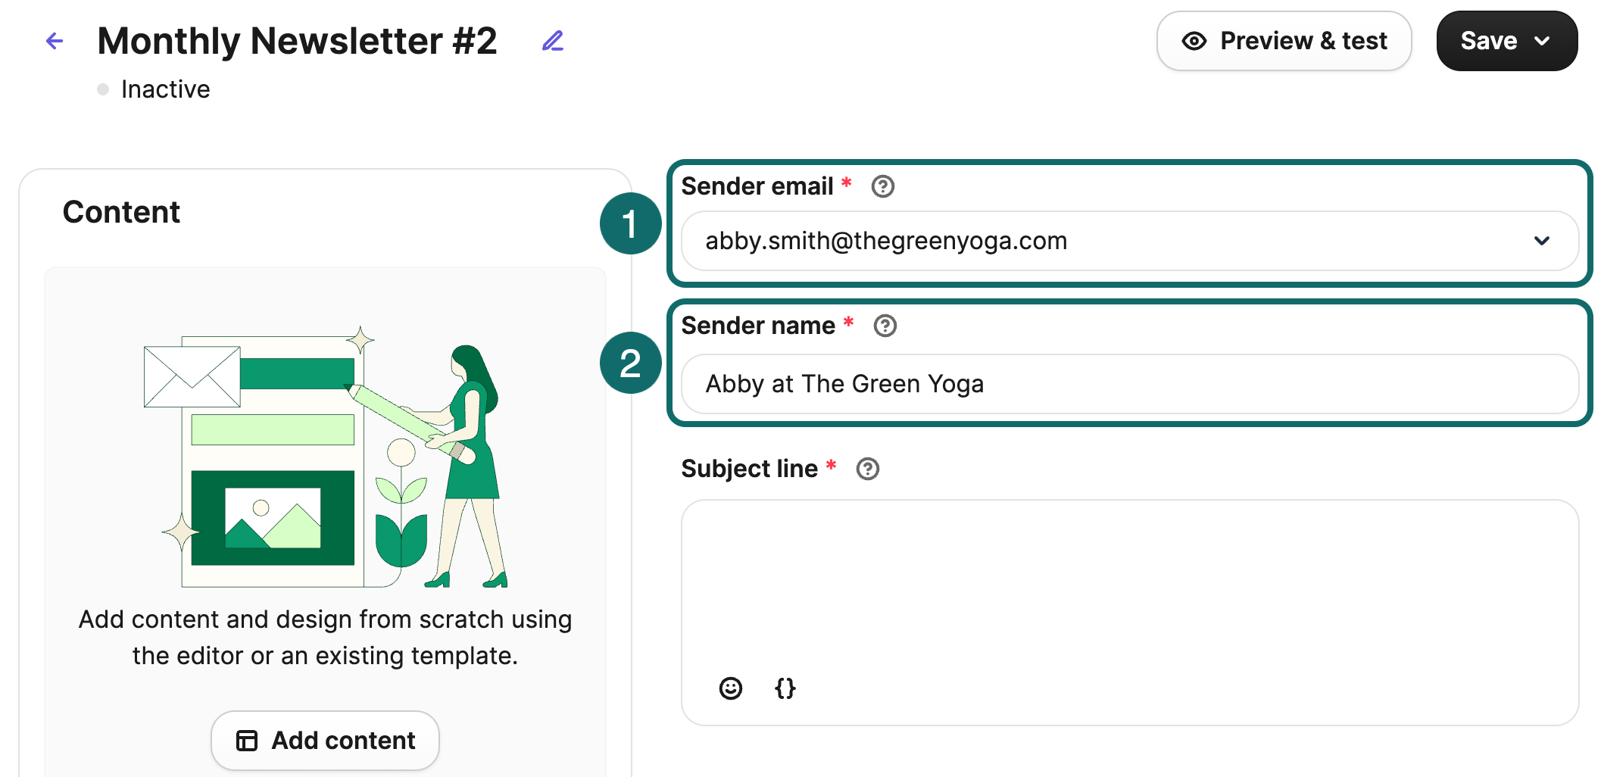Screen dimensions: 1601x777
Task: Open the Sender name help tooltip
Action: pos(885,326)
